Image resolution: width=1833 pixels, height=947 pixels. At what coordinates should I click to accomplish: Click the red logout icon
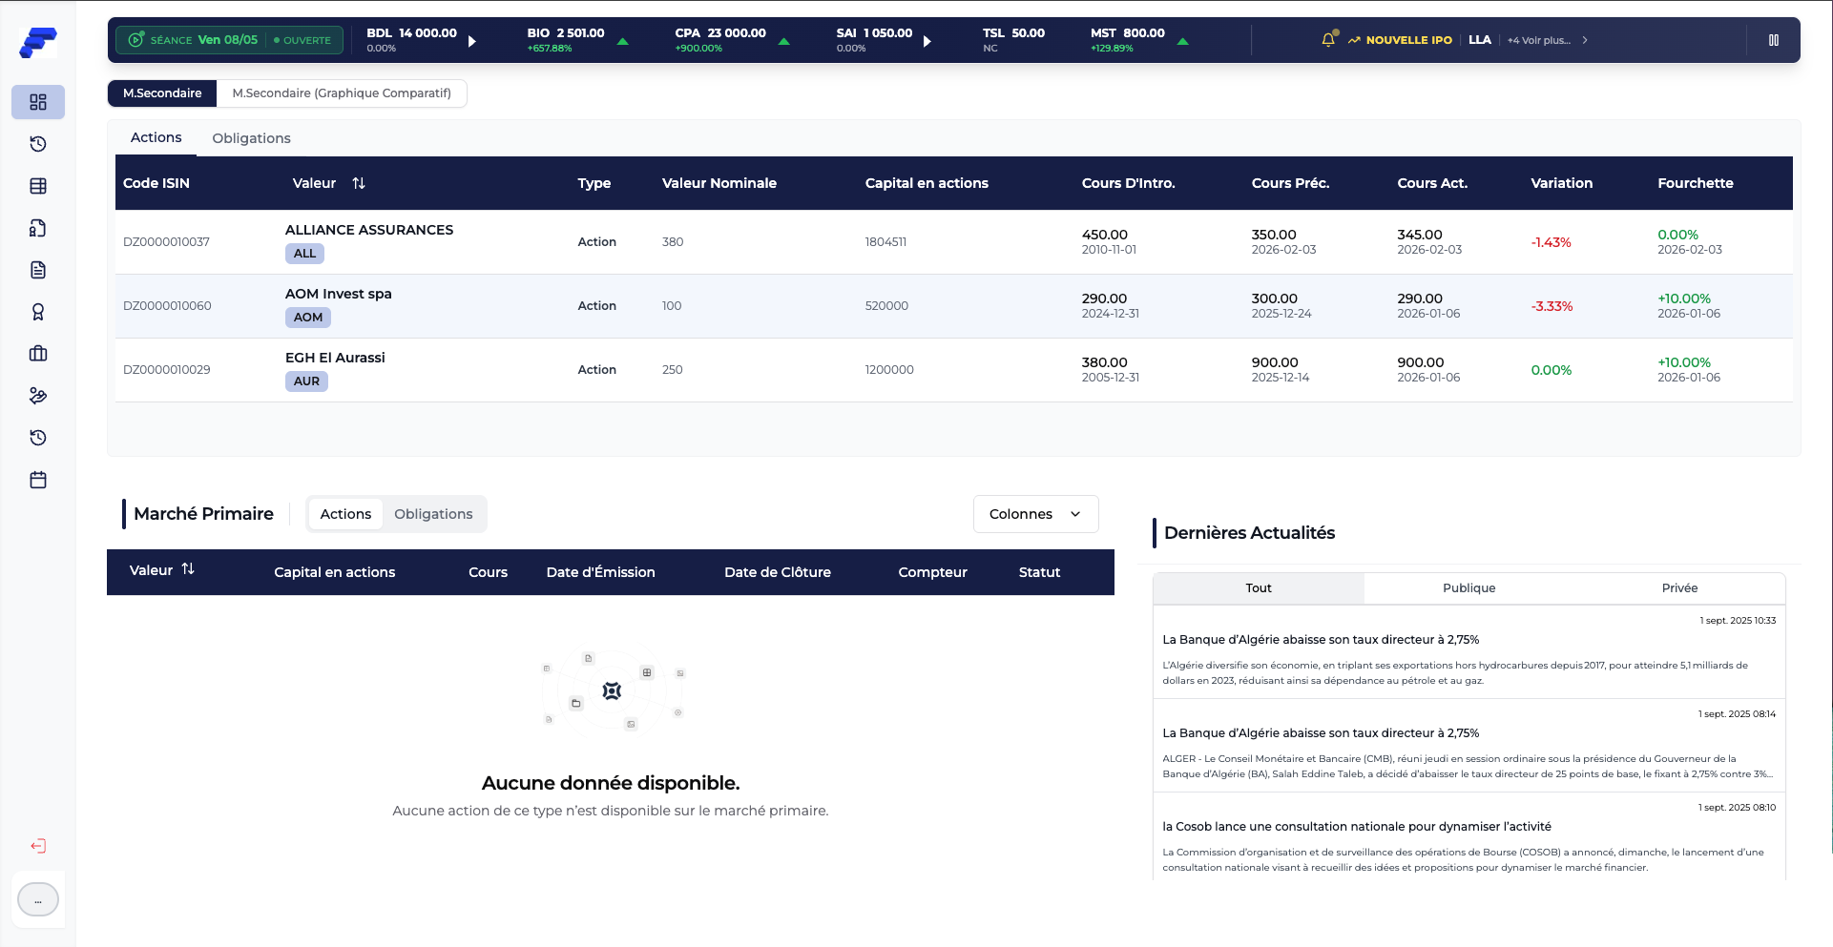[x=38, y=846]
